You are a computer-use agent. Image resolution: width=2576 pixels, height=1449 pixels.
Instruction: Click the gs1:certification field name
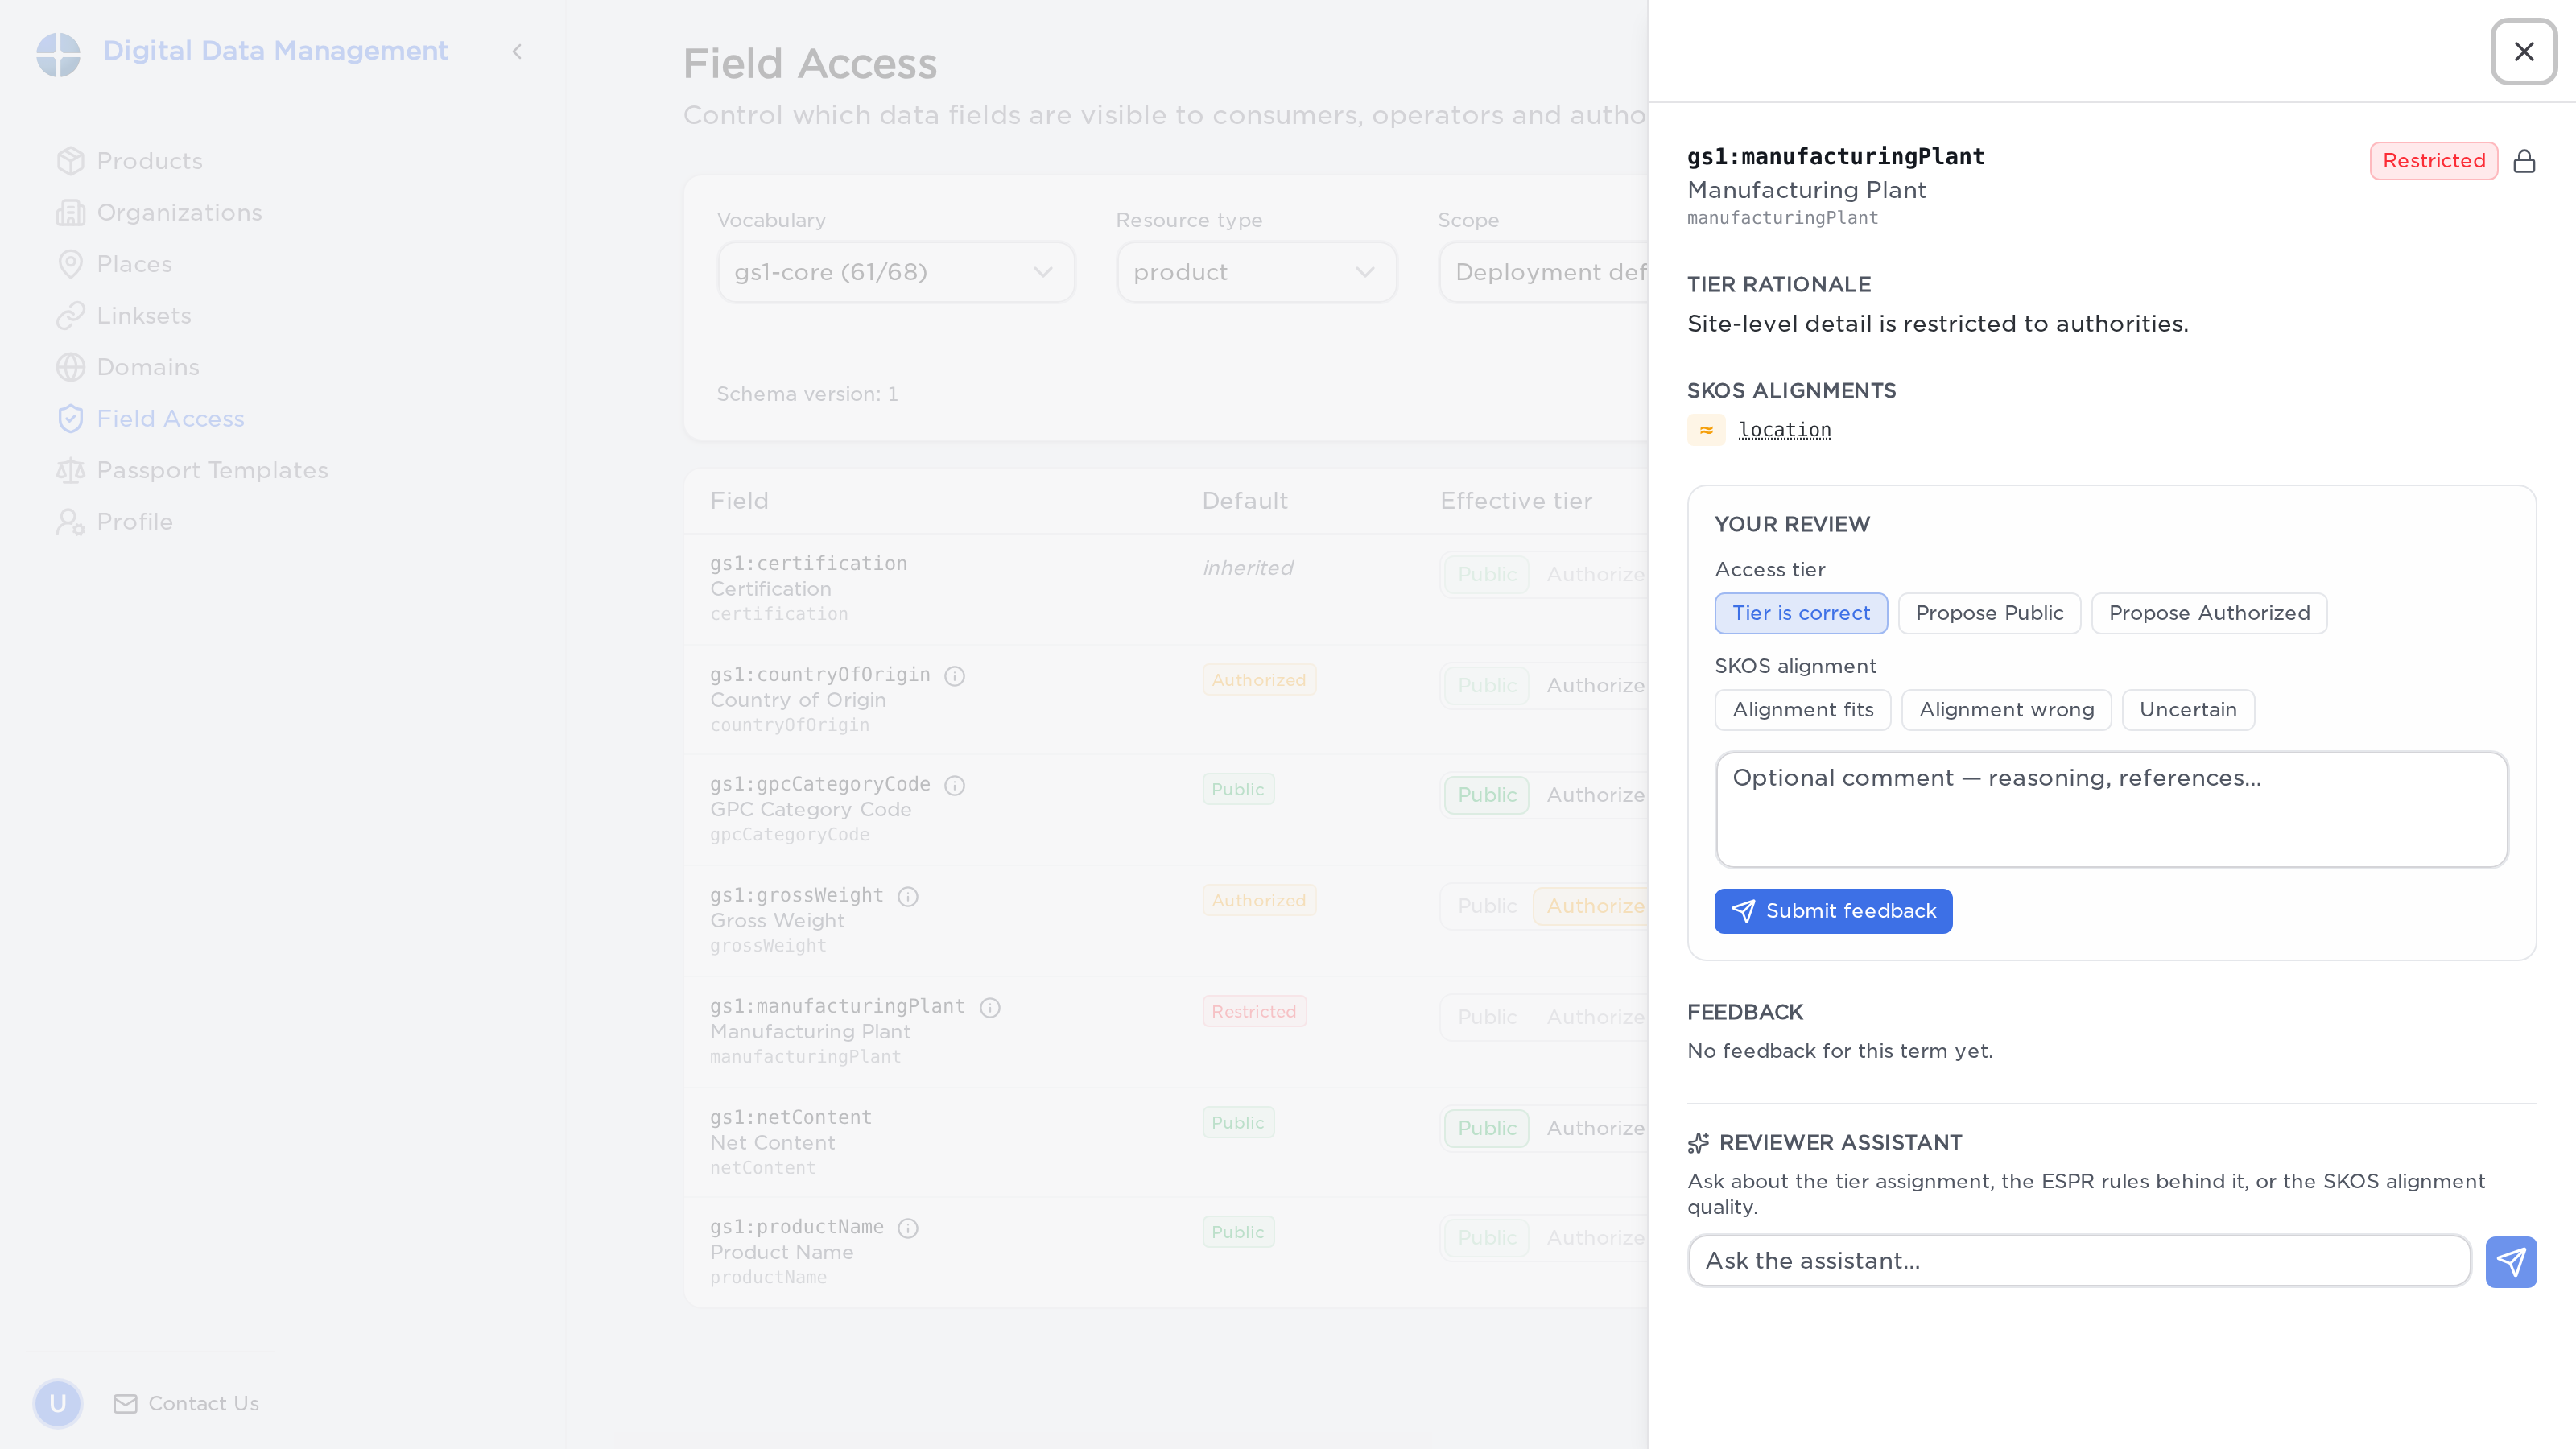click(808, 564)
